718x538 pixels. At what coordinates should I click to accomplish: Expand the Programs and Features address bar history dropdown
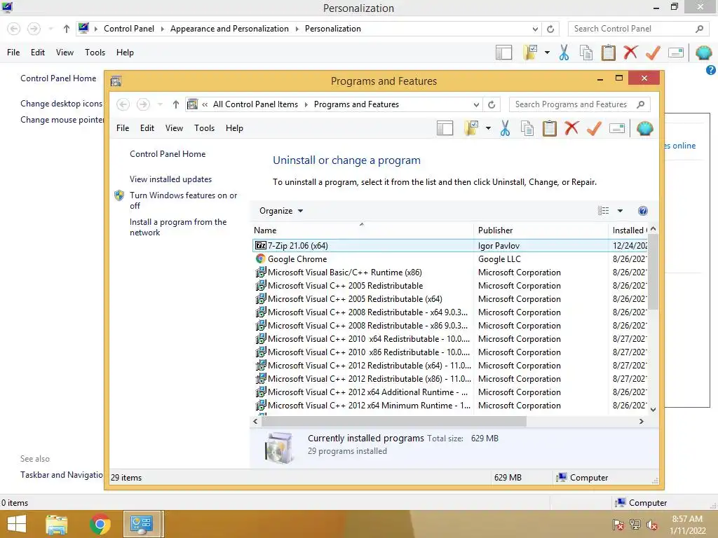[476, 104]
